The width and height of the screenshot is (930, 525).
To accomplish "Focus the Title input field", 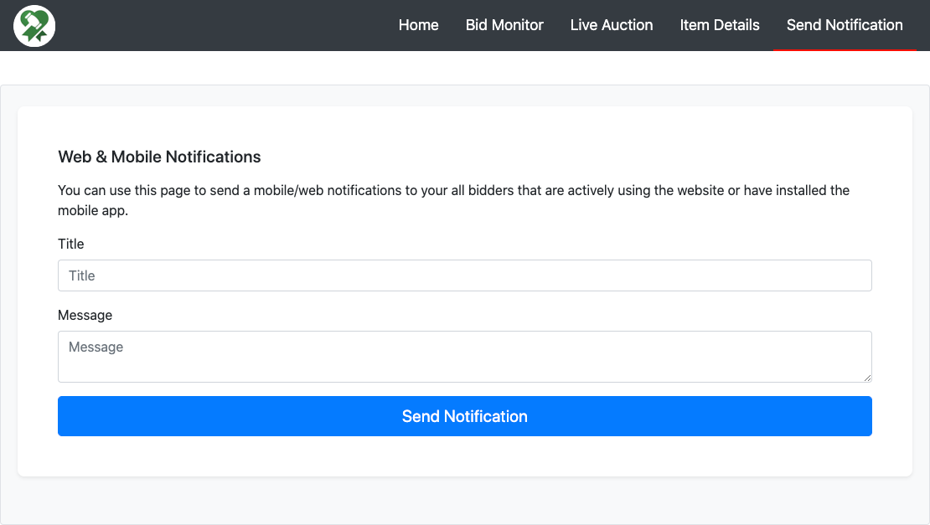I will pos(464,275).
